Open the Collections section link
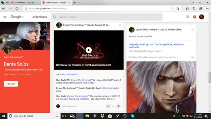The image size is (211, 119). pos(40,17)
